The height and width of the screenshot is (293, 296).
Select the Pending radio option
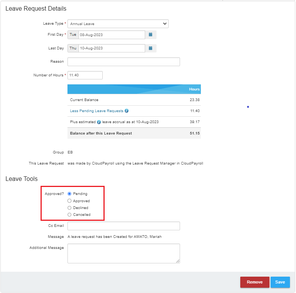click(x=69, y=194)
